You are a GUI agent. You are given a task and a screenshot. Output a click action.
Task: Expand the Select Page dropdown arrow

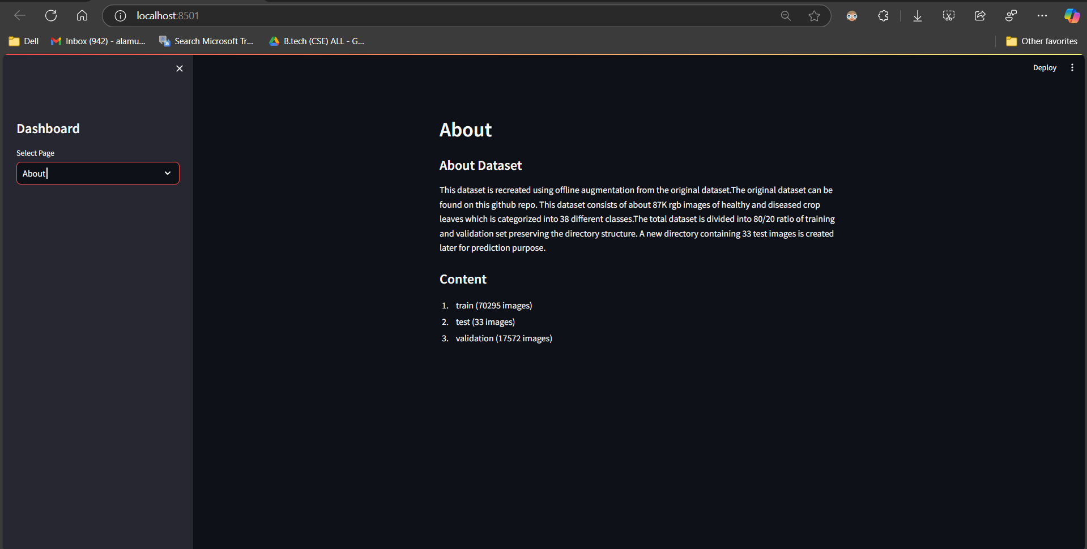click(x=168, y=173)
